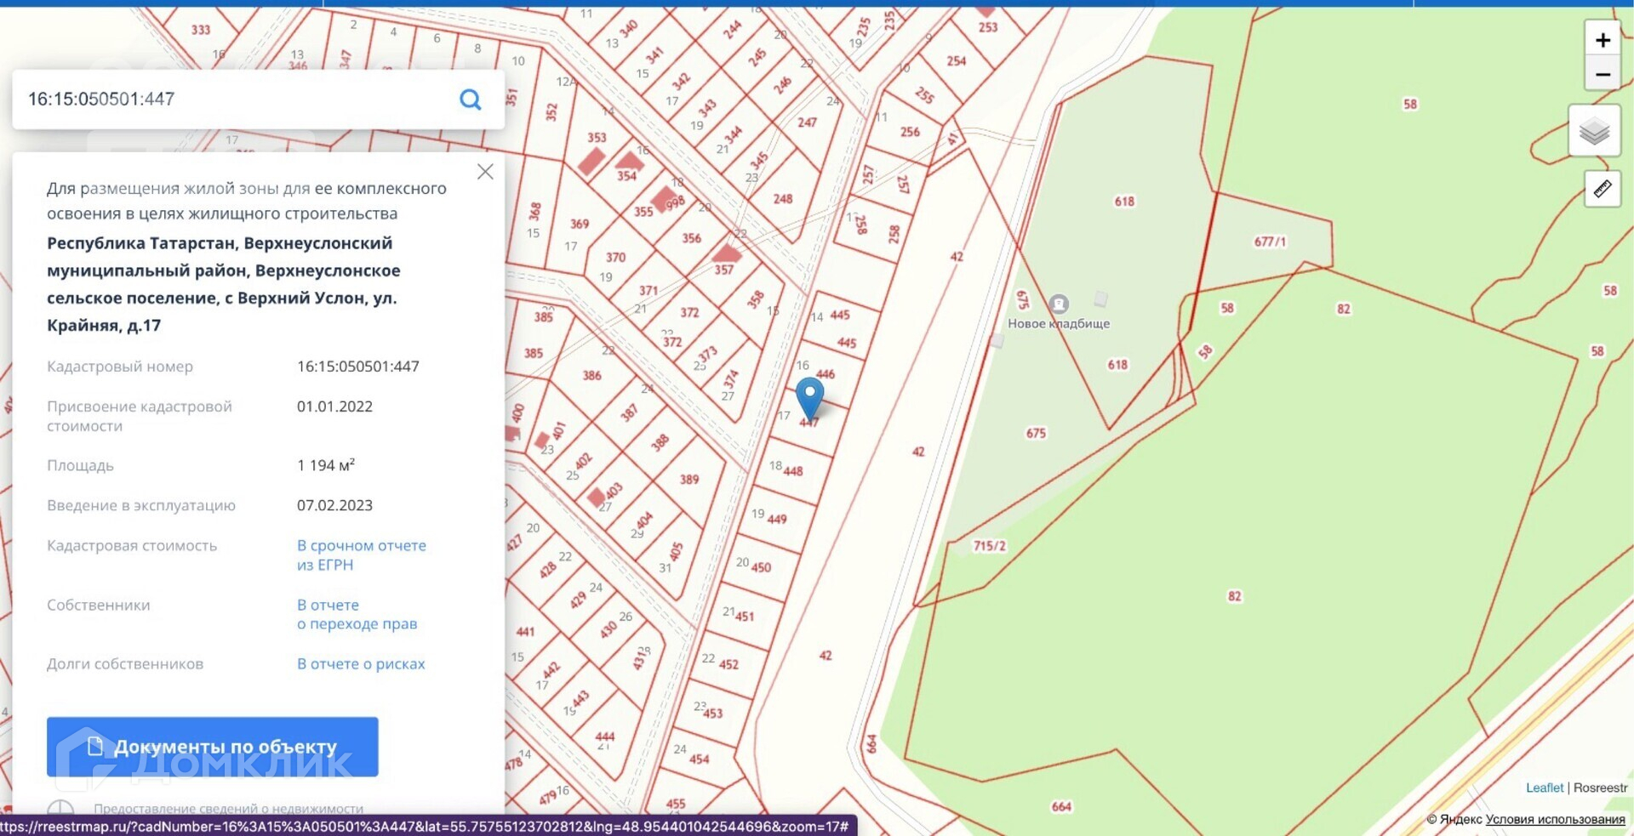Close the parcel info panel
The width and height of the screenshot is (1634, 836).
485,172
